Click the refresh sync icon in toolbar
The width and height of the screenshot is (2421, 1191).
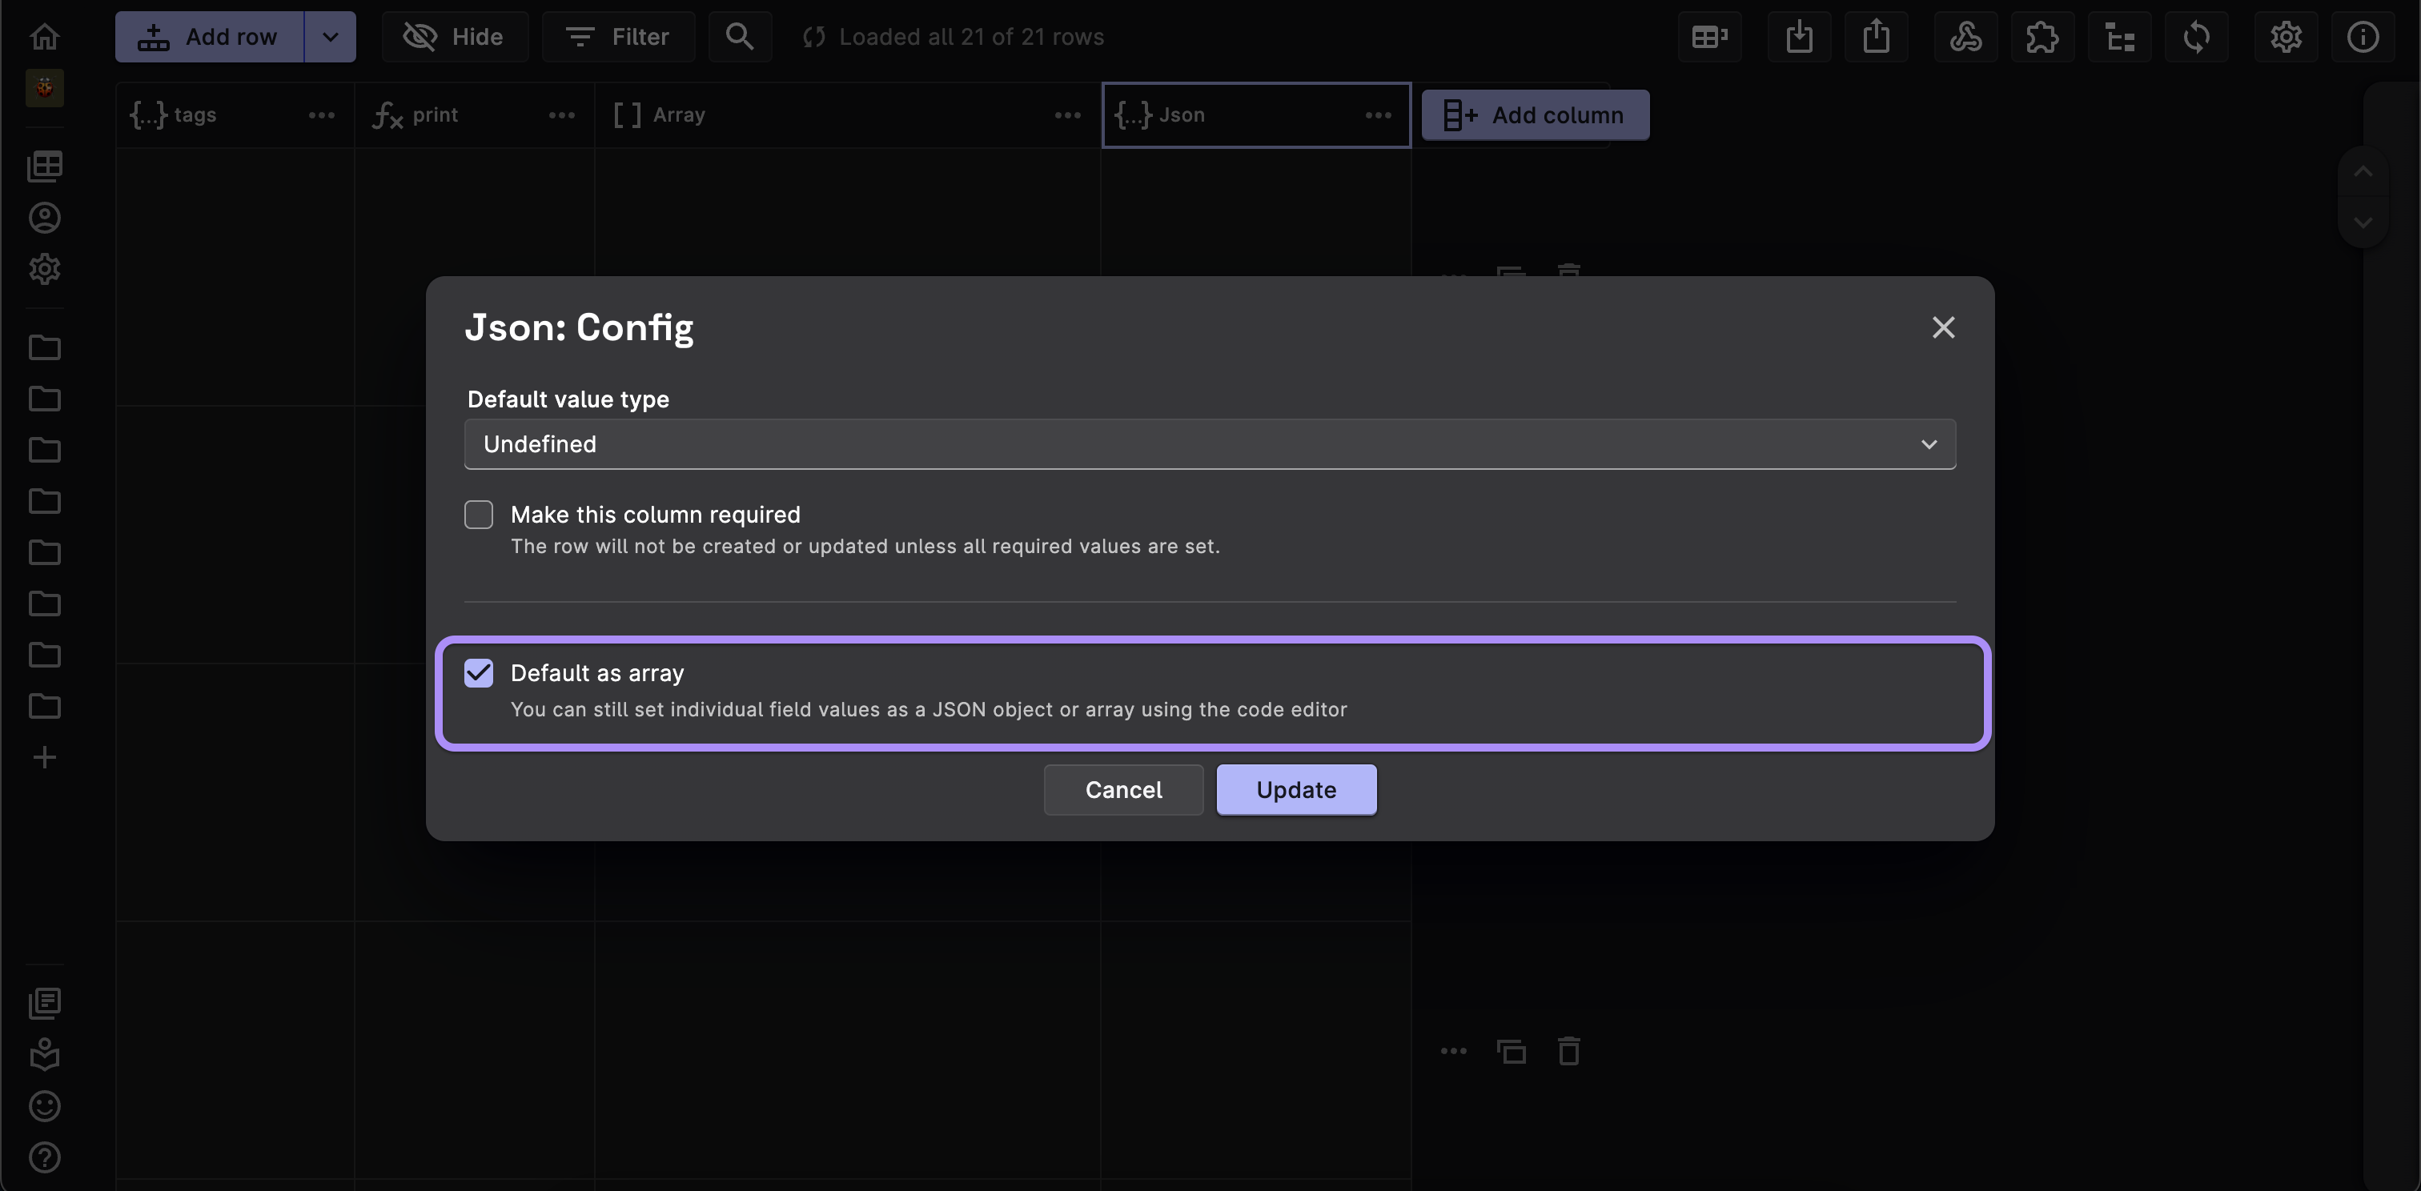pyautogui.click(x=2196, y=37)
